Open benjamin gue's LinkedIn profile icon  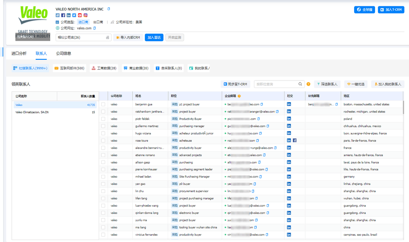pos(289,104)
